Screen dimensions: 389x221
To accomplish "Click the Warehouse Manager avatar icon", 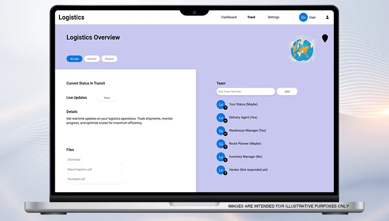I will click(x=221, y=130).
